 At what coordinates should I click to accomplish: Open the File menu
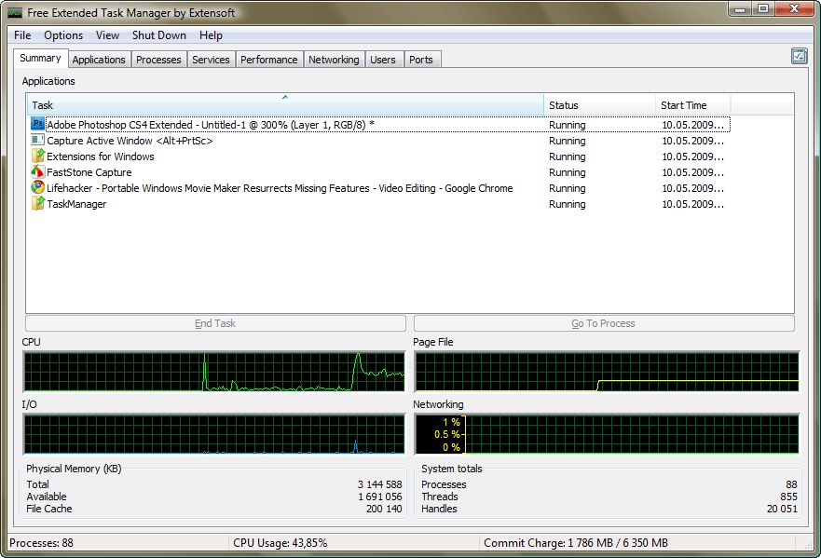pyautogui.click(x=21, y=35)
